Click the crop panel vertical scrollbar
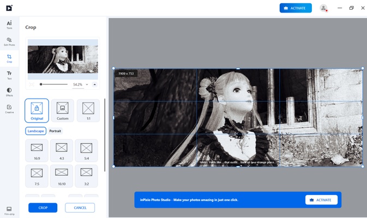Screen dimensions: 367x218 click(x=105, y=135)
